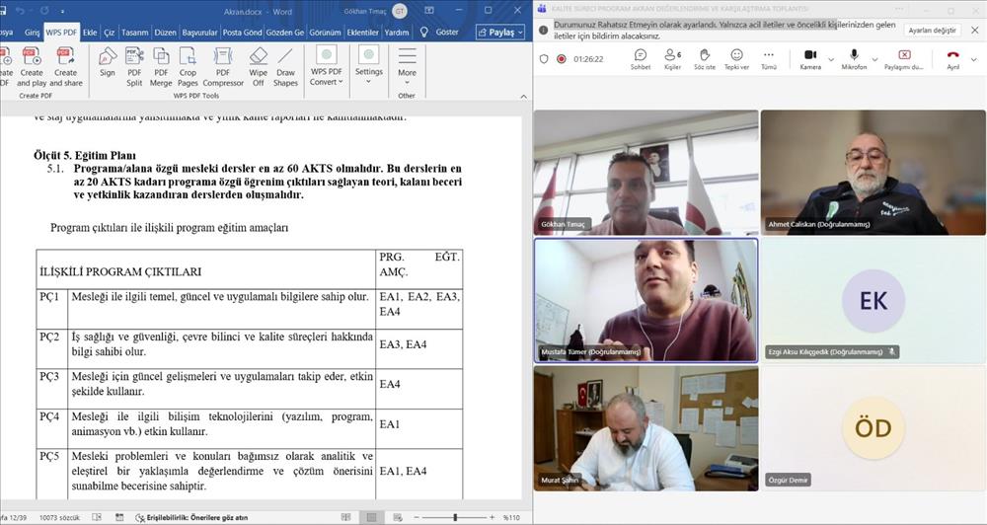987x525 pixels.
Task: Open the camera options dropdown arrow
Action: [x=831, y=58]
